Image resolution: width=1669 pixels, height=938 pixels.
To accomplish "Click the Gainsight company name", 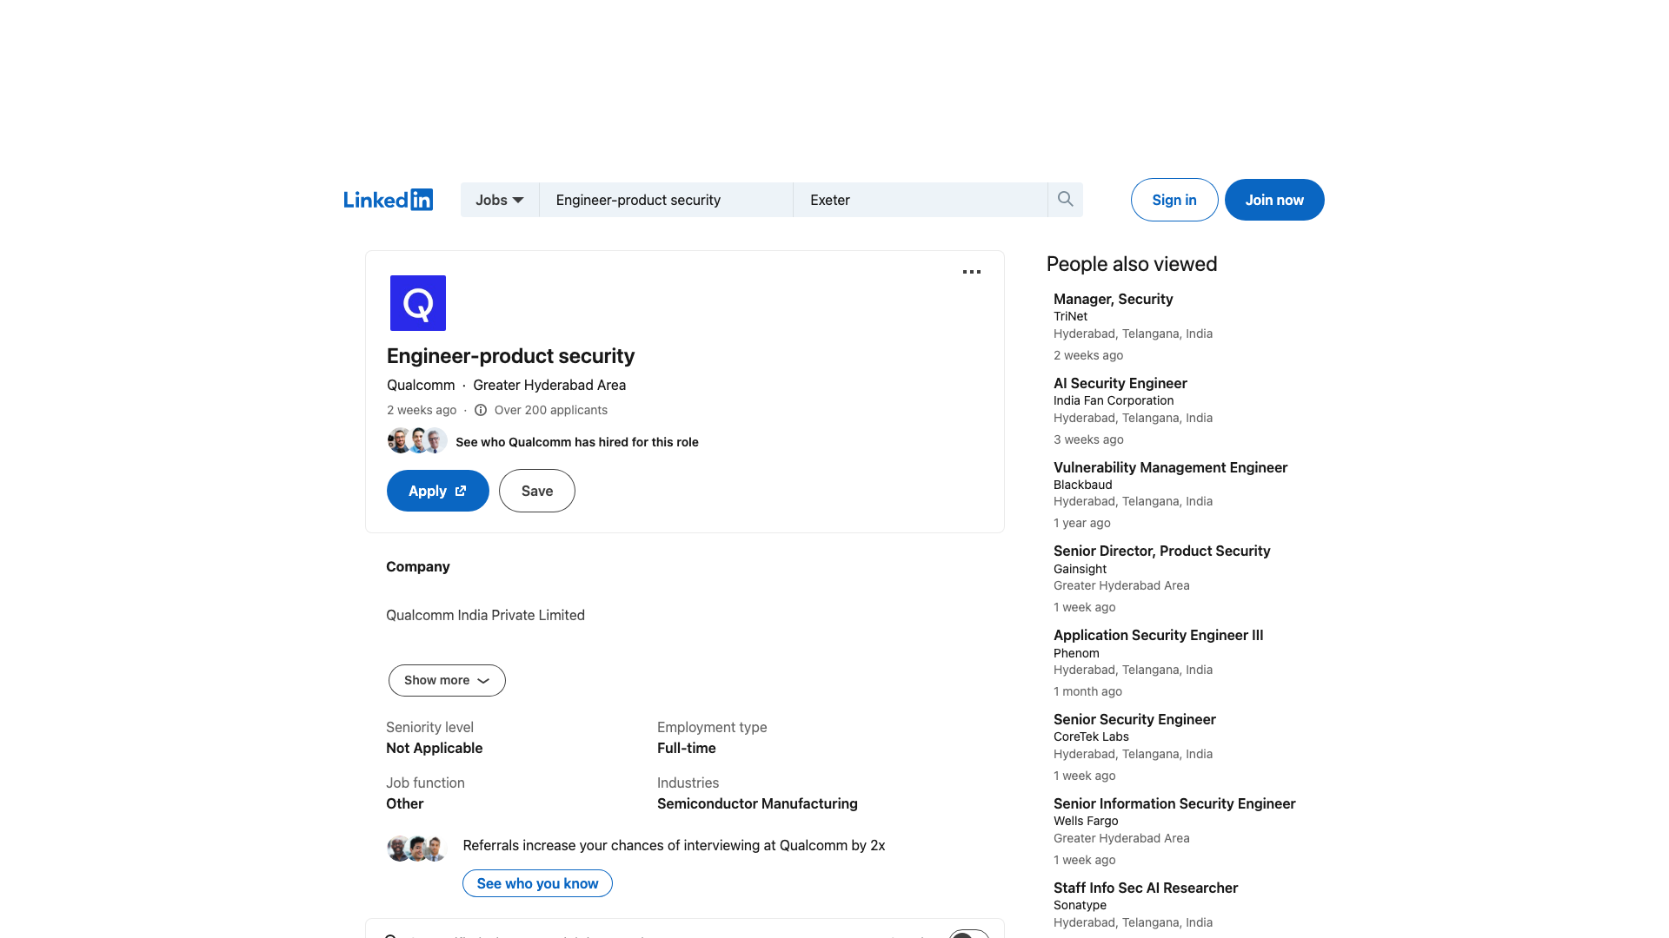I will click(x=1080, y=569).
